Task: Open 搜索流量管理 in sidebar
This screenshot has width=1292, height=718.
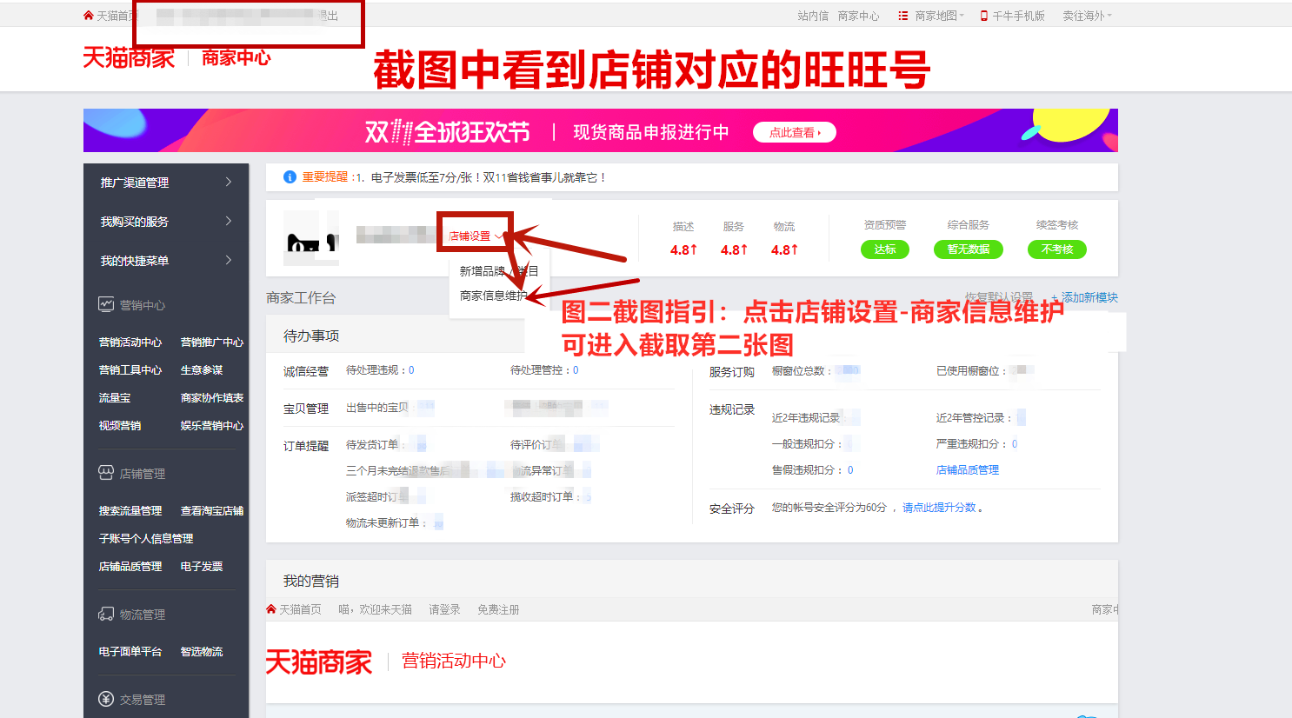Action: [x=130, y=511]
